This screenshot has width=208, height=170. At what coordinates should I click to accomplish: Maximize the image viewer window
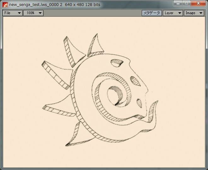pos(187,3)
